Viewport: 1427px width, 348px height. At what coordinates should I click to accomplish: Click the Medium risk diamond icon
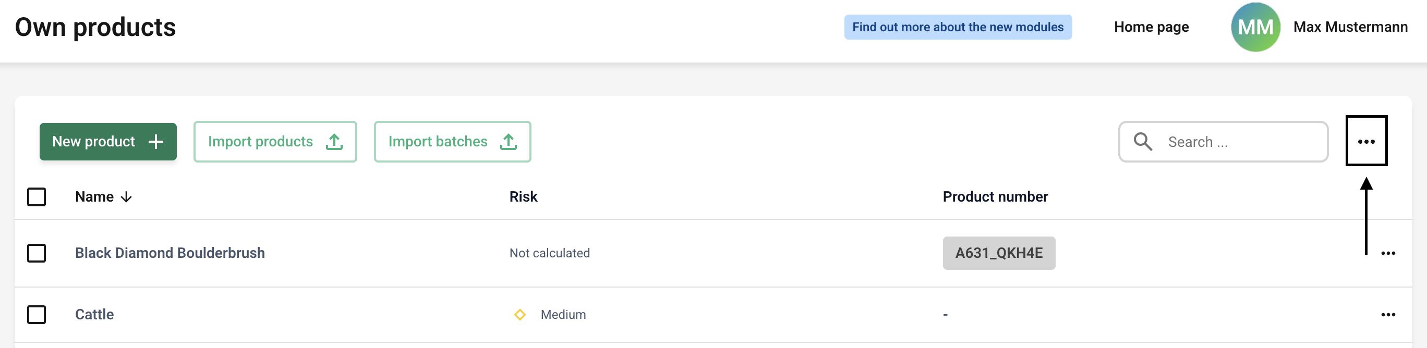[519, 314]
